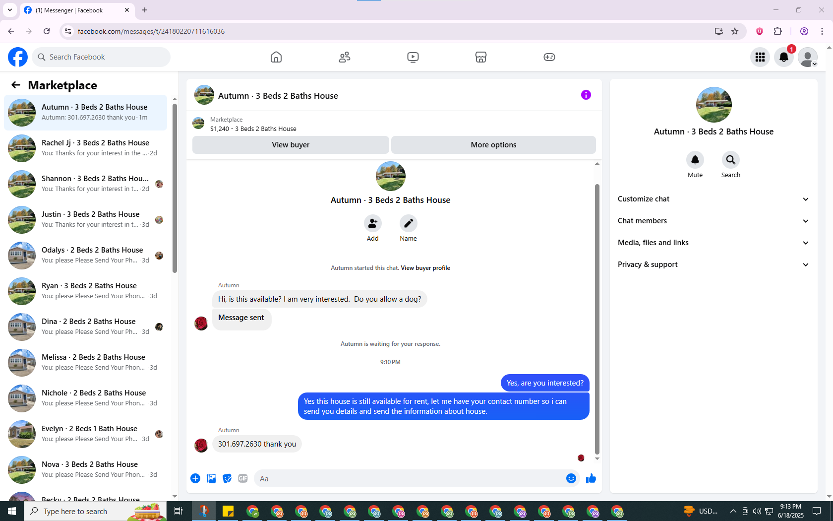
Task: Open Windows Task View
Action: click(x=178, y=511)
